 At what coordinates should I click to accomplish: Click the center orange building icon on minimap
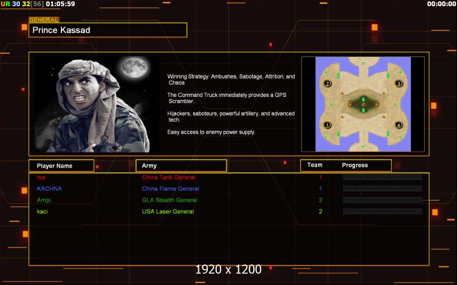(363, 104)
